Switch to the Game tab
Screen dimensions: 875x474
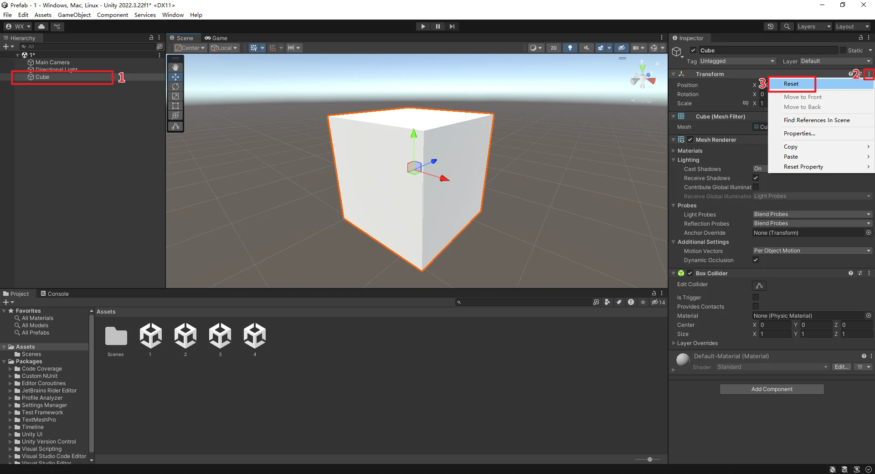(x=216, y=38)
